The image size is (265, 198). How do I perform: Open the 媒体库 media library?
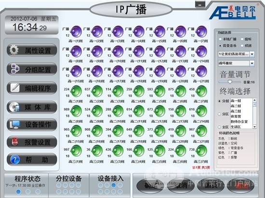(32, 107)
